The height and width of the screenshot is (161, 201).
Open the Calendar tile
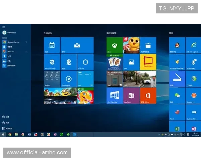(x=52, y=45)
